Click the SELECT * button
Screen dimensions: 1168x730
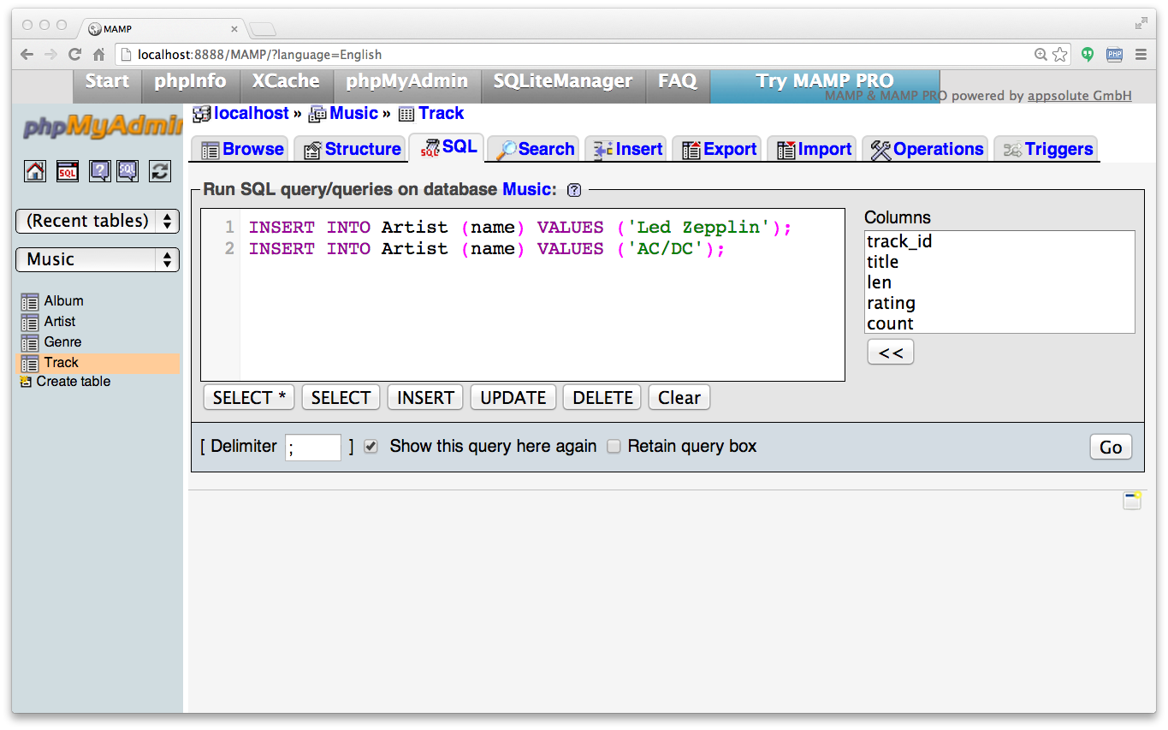tap(249, 398)
